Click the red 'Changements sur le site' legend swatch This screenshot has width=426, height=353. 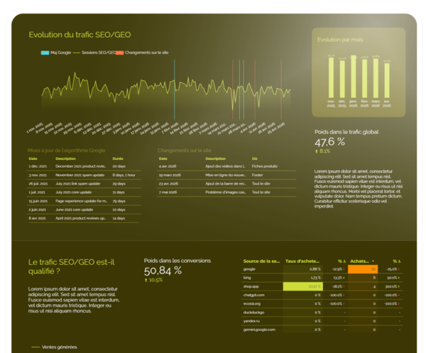[120, 53]
